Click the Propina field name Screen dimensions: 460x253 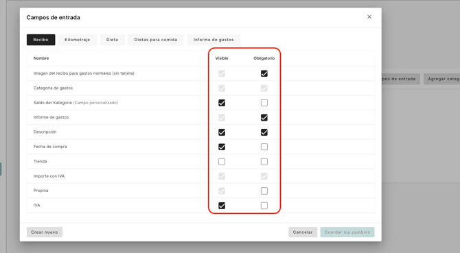(x=41, y=191)
